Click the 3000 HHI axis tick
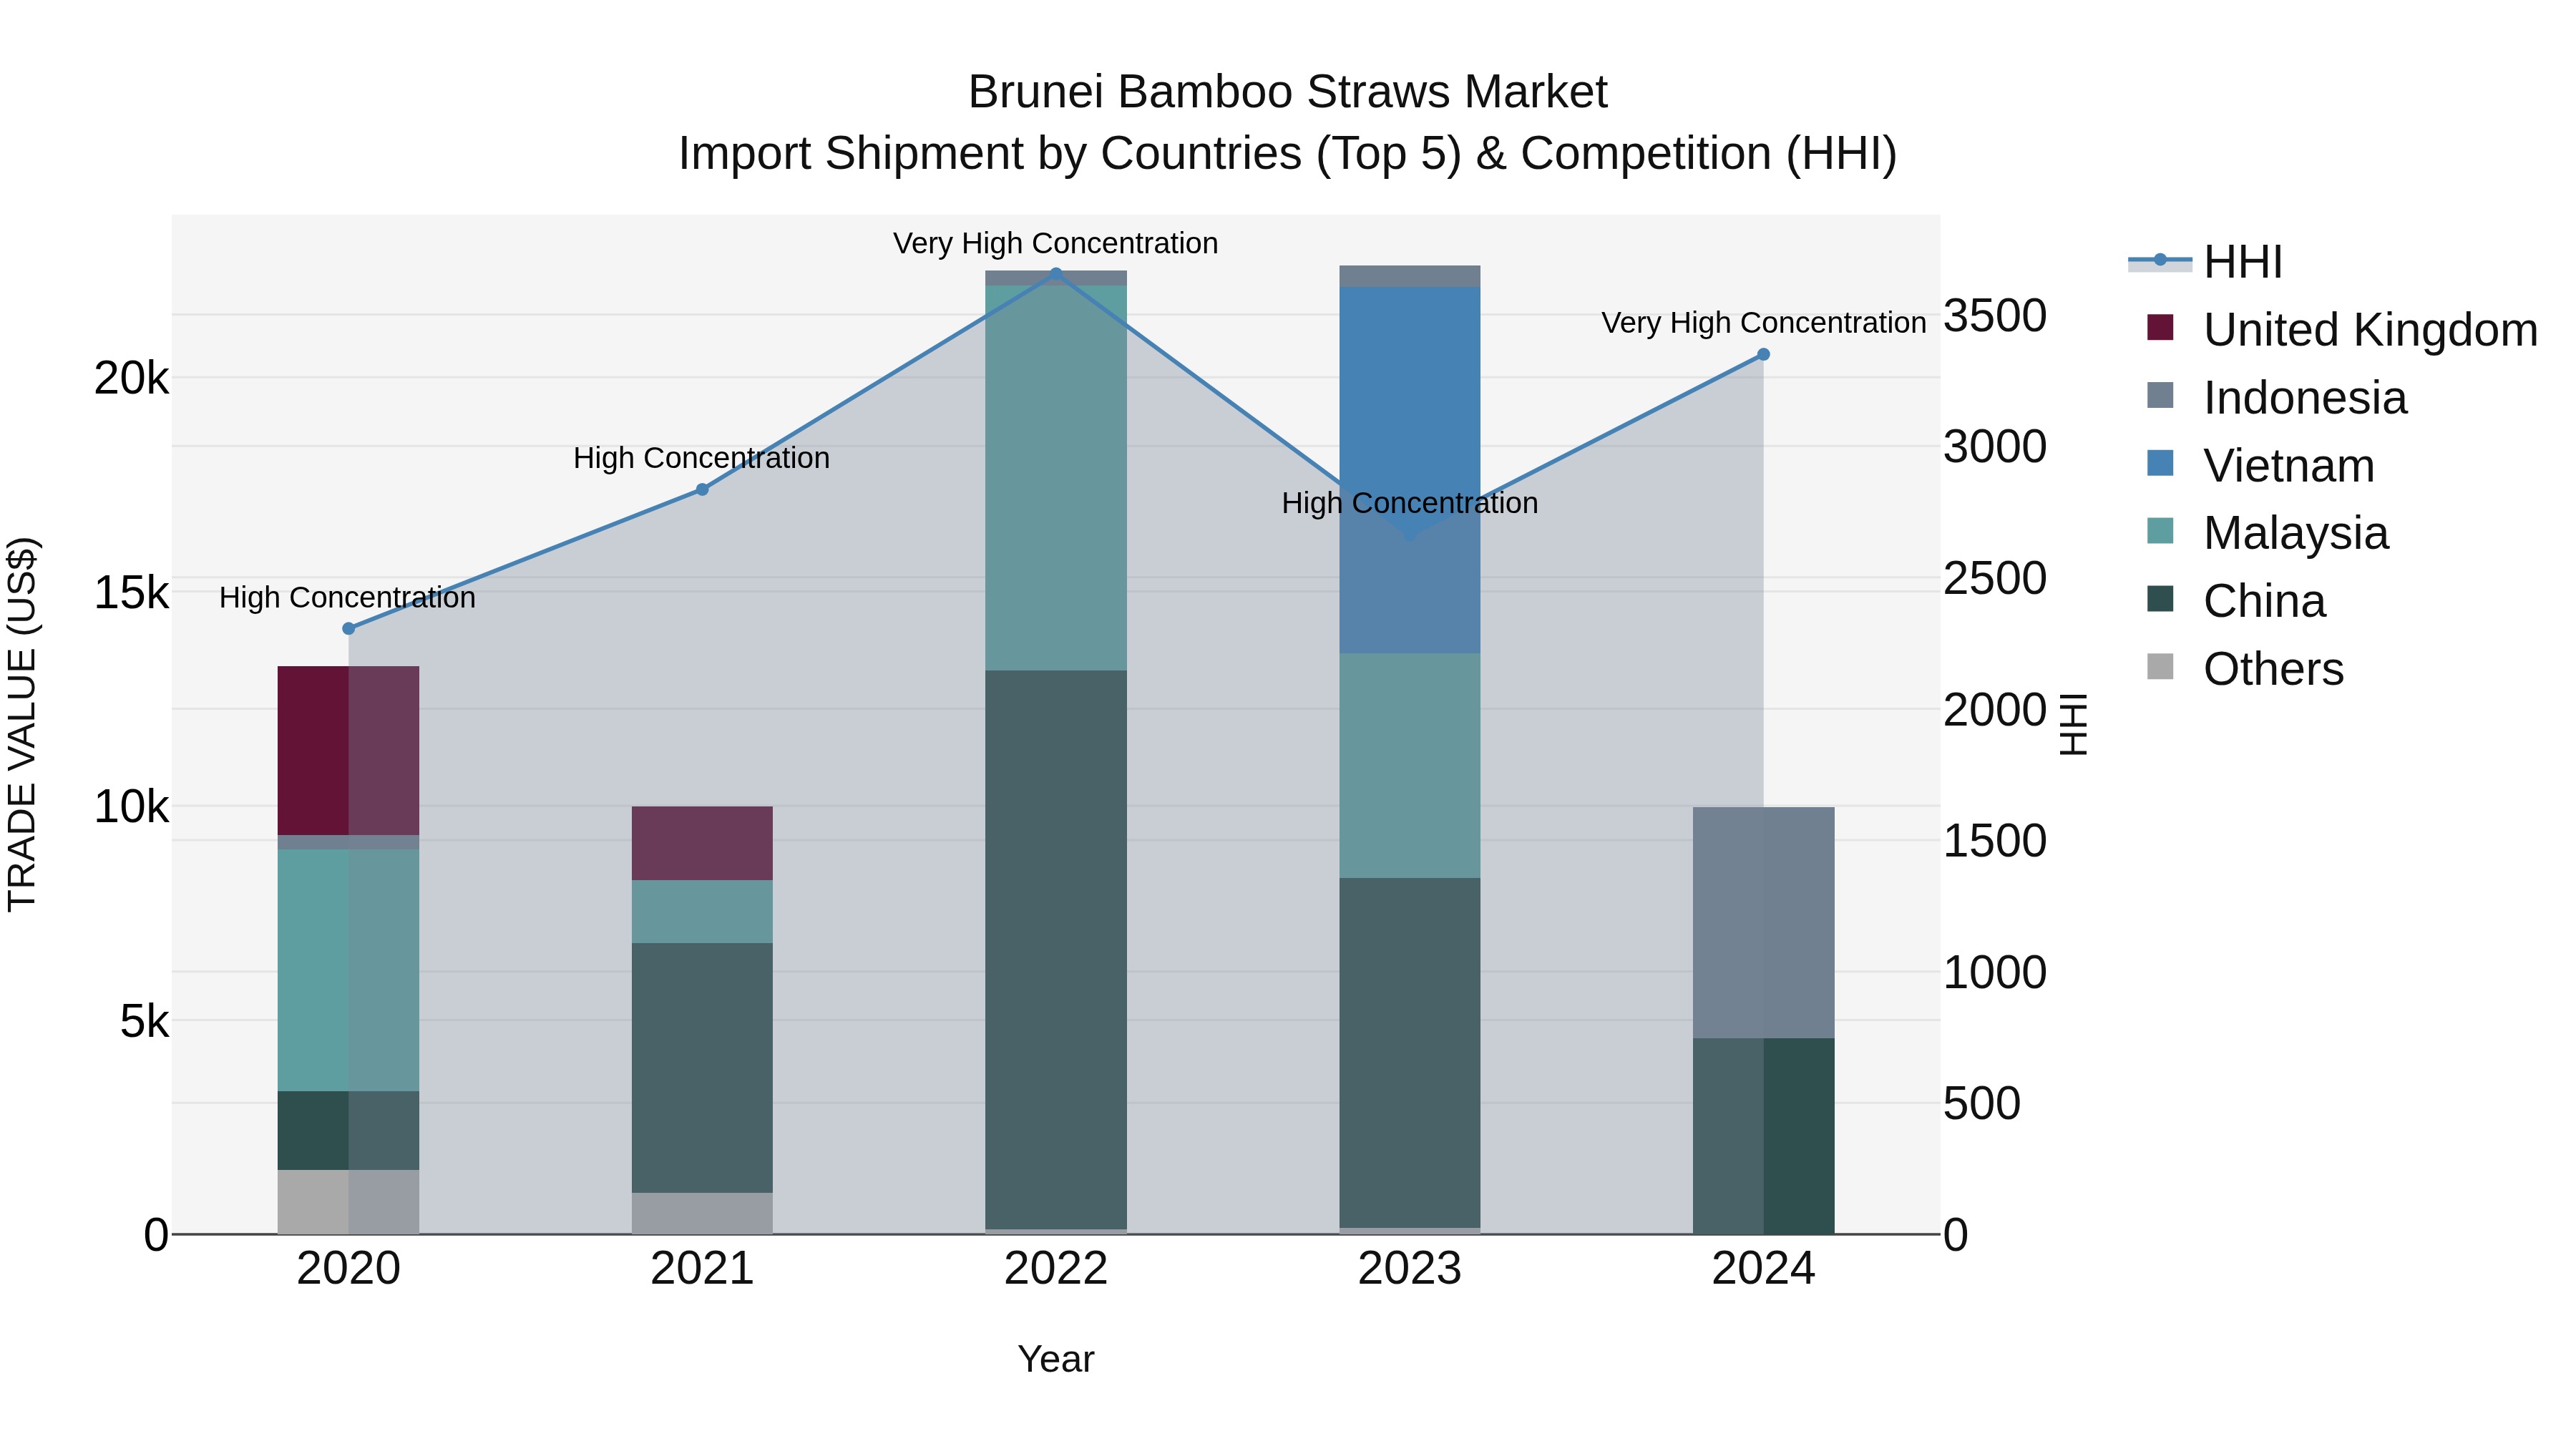 point(1995,446)
